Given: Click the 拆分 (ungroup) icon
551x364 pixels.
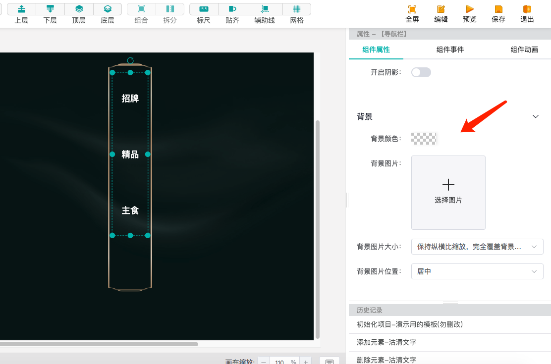Looking at the screenshot, I should click(169, 13).
